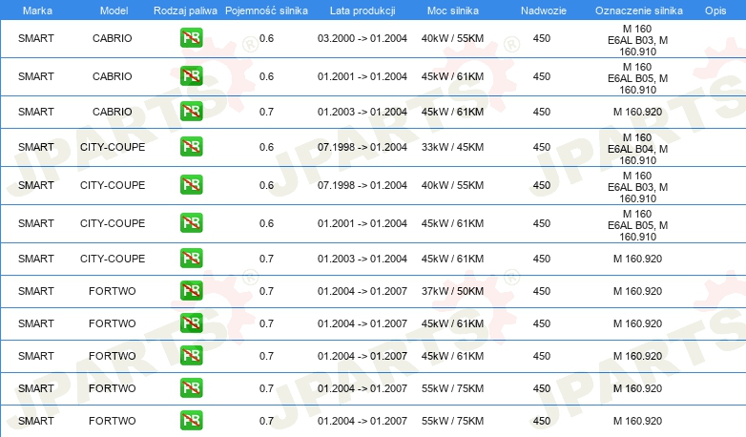Click capacity 0.6 in CITY-COUPE 33kW/45KM row
Viewport: 746px width, 437px height.
[266, 147]
